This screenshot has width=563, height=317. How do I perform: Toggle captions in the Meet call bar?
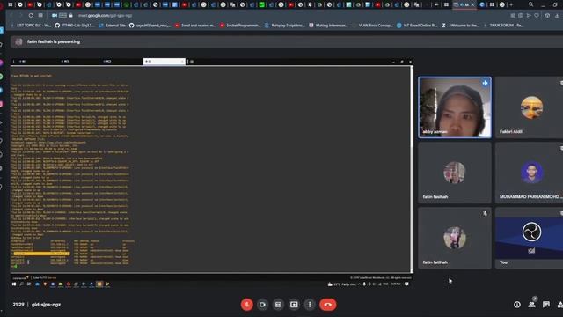pyautogui.click(x=278, y=305)
